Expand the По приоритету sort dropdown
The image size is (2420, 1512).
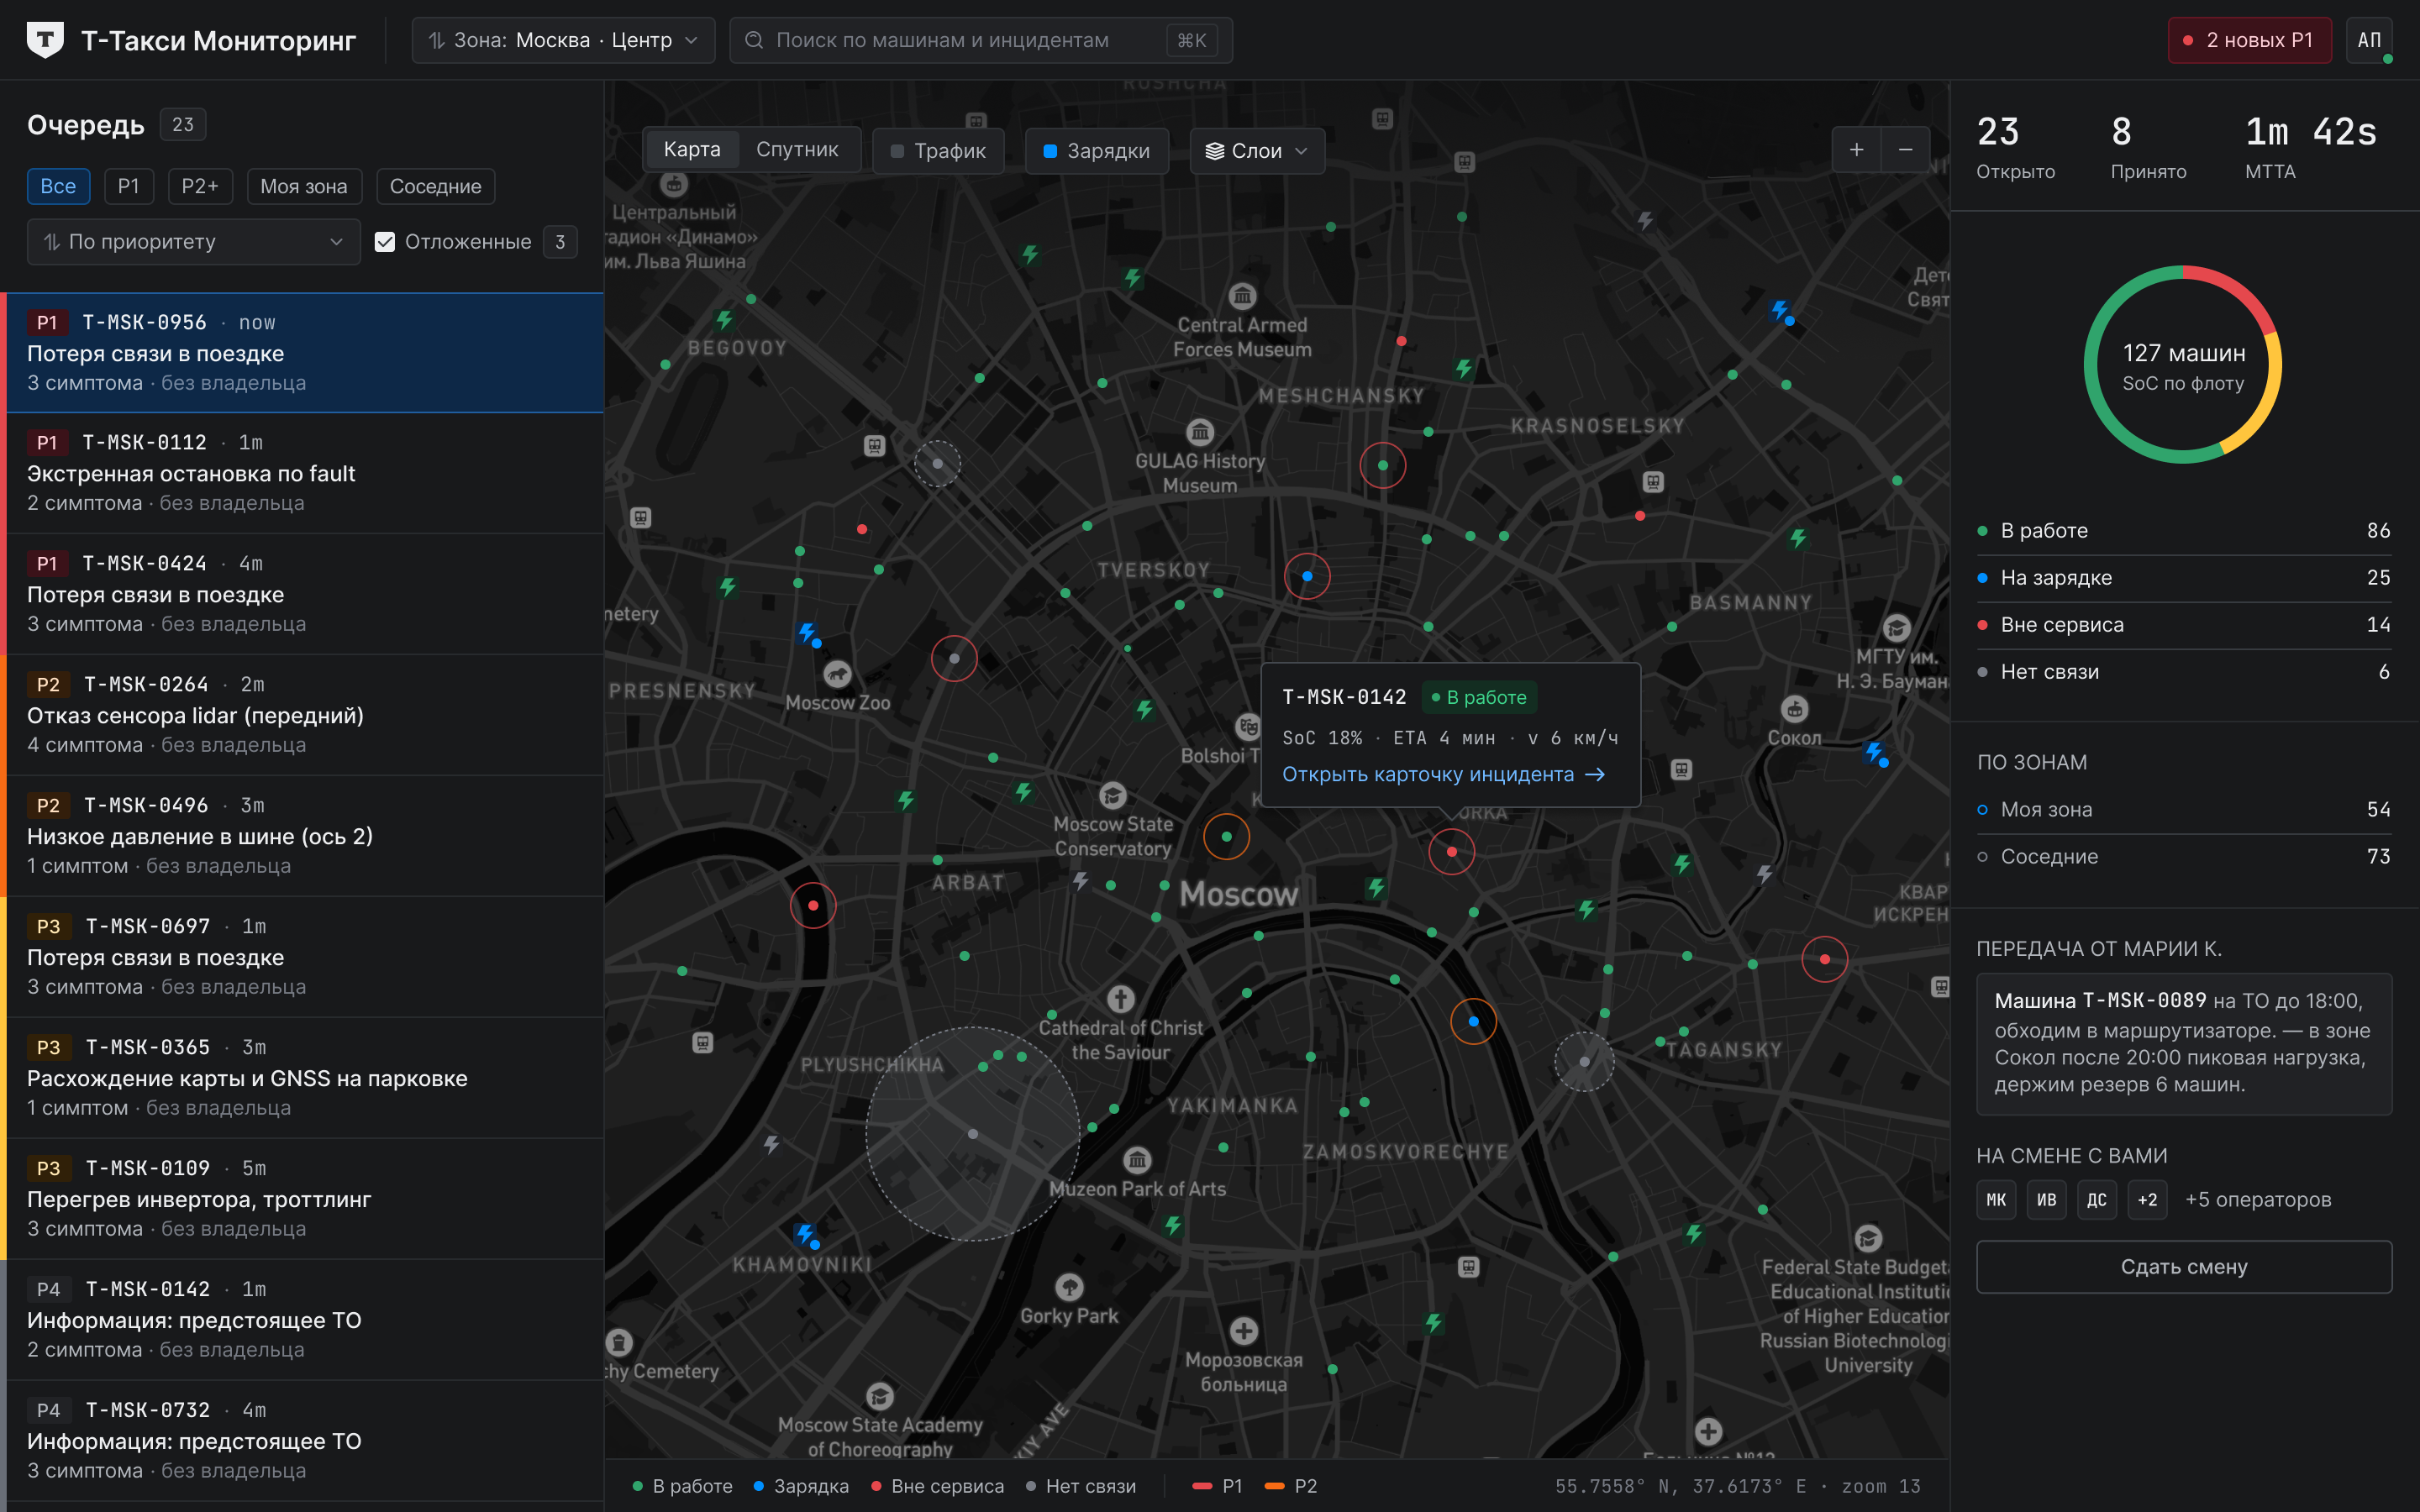point(193,242)
